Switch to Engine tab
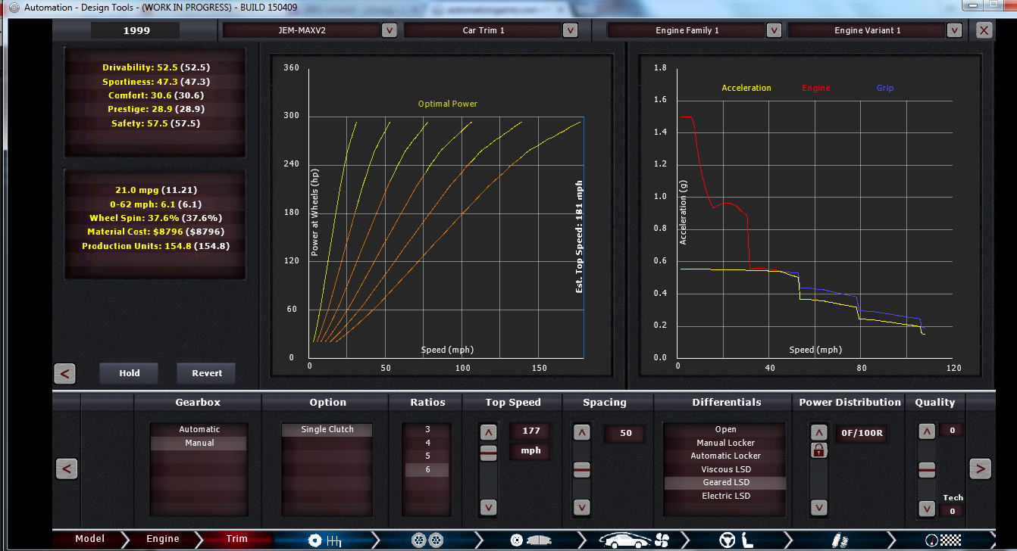 163,539
